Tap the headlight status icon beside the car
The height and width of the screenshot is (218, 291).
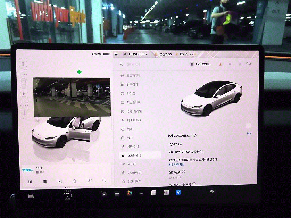pyautogui.click(x=37, y=120)
